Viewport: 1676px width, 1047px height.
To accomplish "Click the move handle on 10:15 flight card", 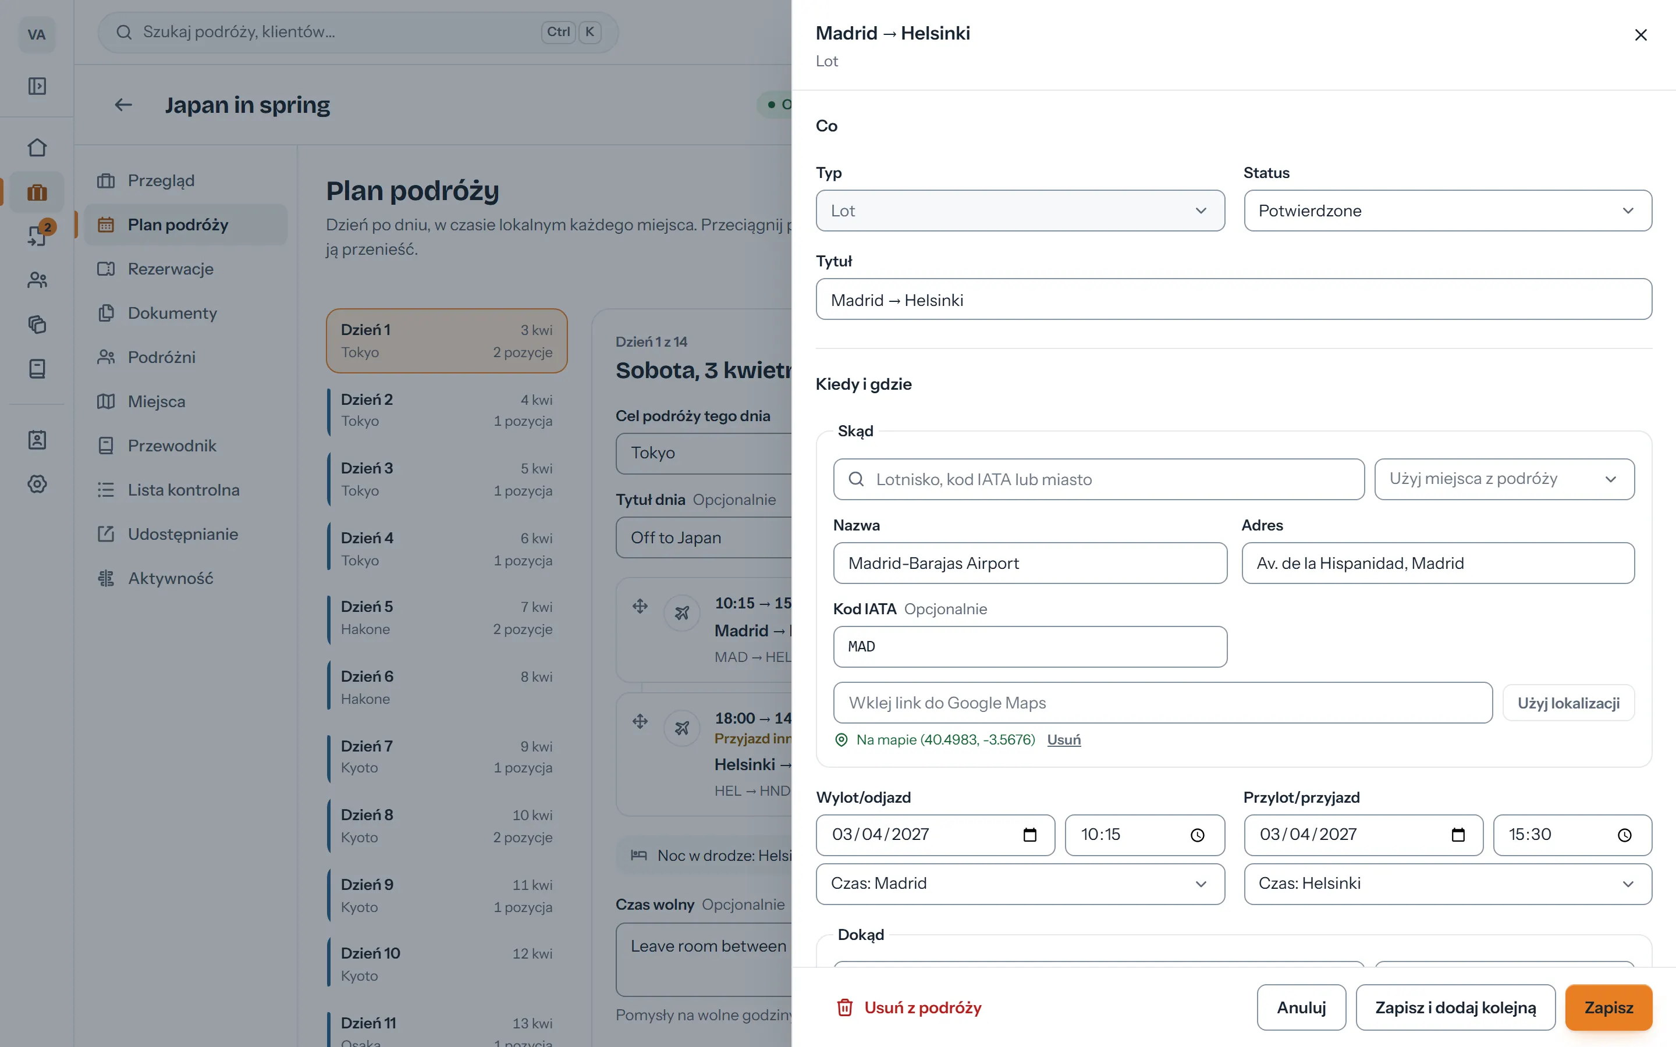I will click(640, 606).
